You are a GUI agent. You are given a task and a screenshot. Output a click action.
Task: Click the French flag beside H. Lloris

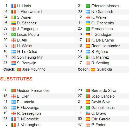(14, 6)
